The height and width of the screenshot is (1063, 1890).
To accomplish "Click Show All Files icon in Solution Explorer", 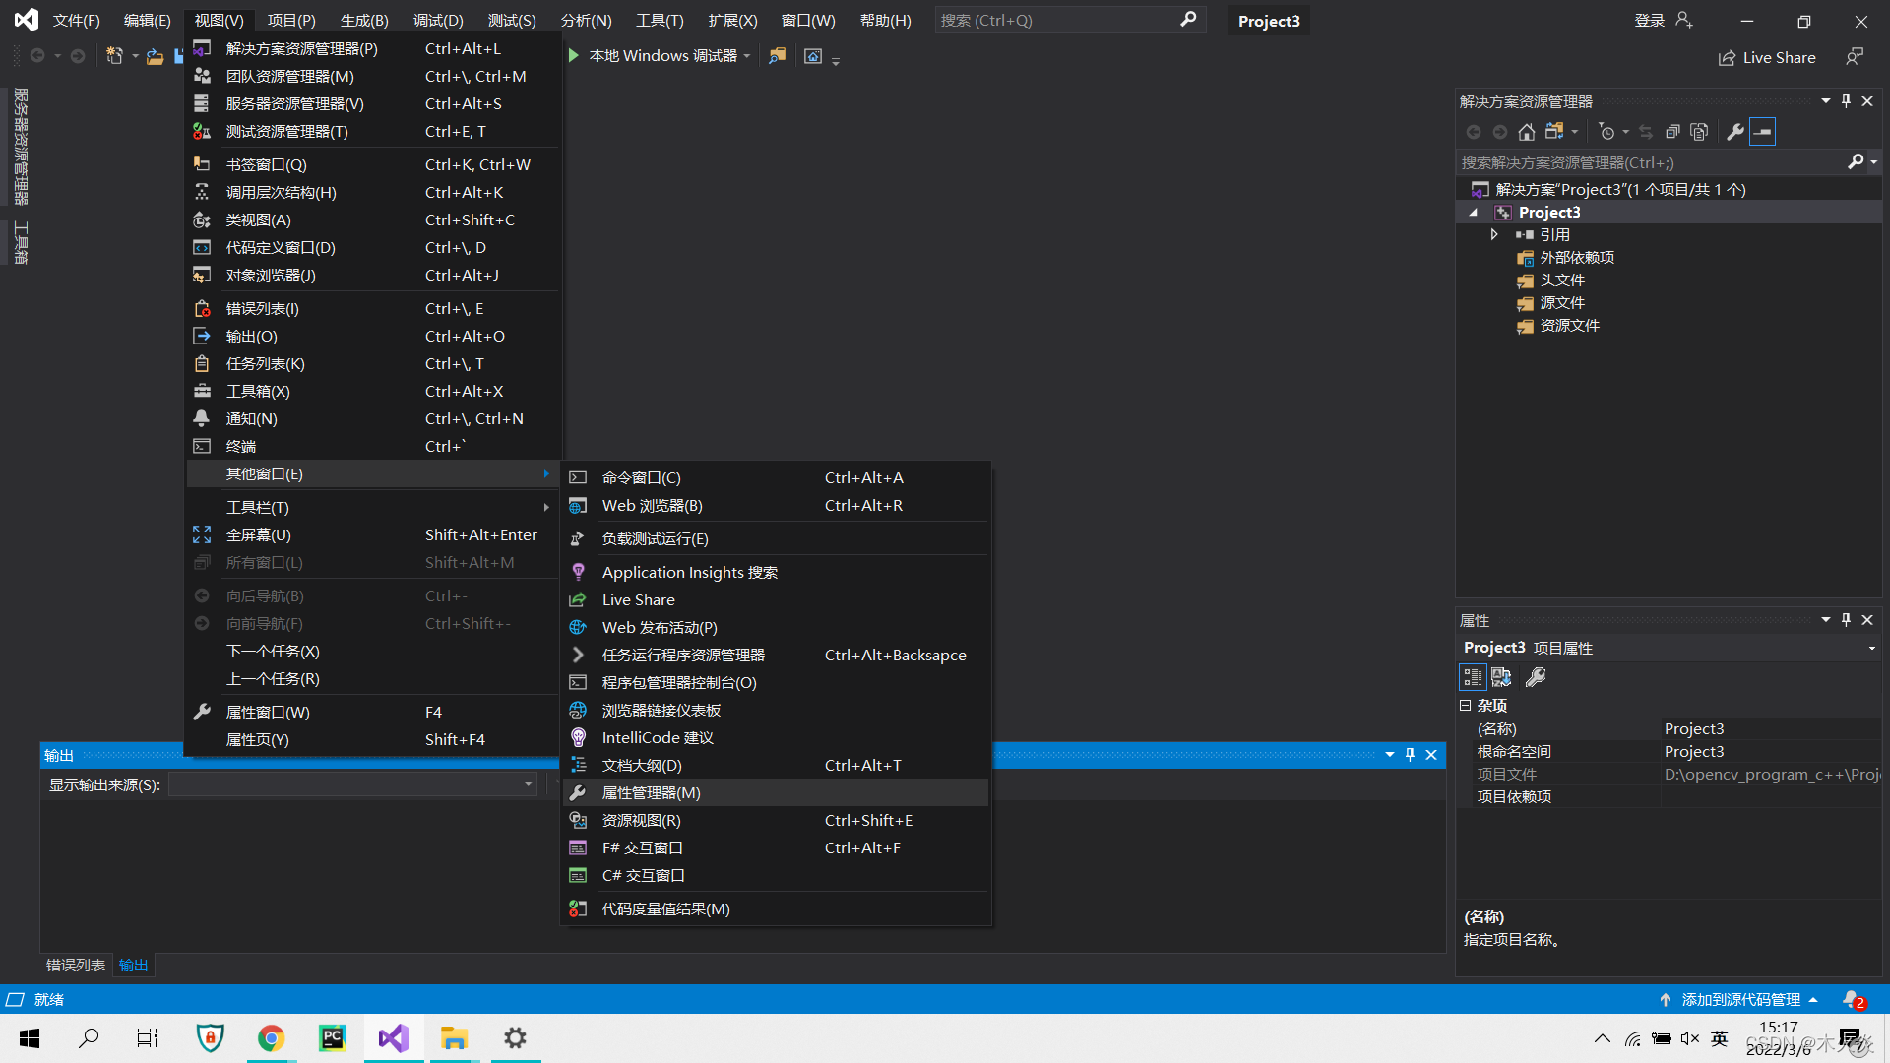I will tap(1699, 132).
